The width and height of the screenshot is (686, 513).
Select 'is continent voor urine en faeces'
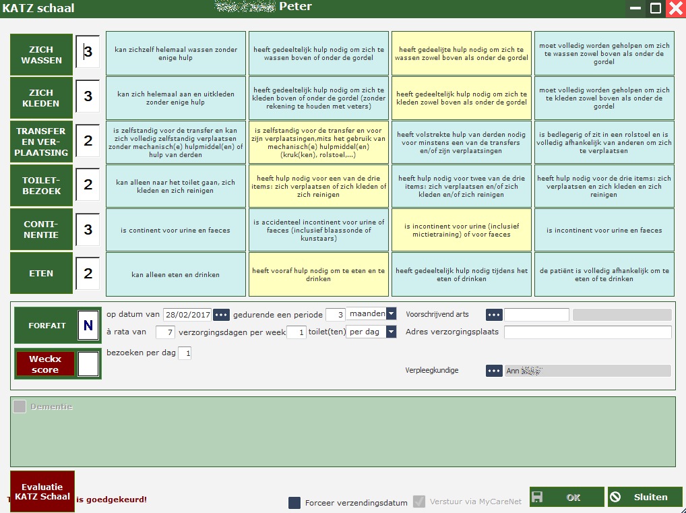point(176,230)
